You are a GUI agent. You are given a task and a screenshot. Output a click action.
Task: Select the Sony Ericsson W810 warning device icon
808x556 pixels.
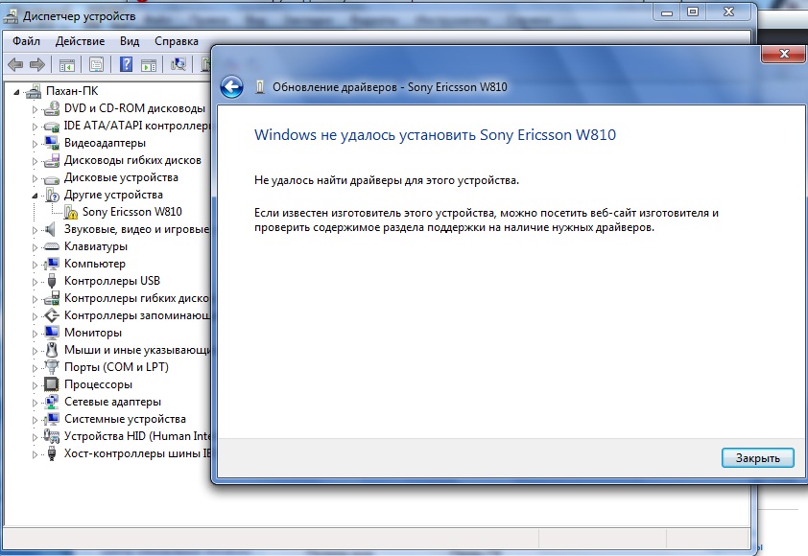[72, 212]
